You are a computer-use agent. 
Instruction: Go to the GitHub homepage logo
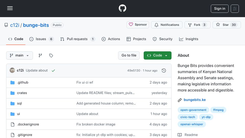click(x=122, y=8)
